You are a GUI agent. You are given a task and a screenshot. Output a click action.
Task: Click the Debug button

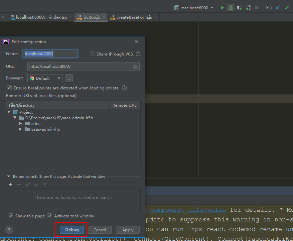click(x=72, y=230)
